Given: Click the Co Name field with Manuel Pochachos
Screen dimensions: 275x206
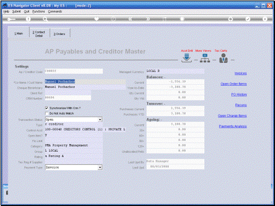Looking at the screenshot, I should coord(85,82).
